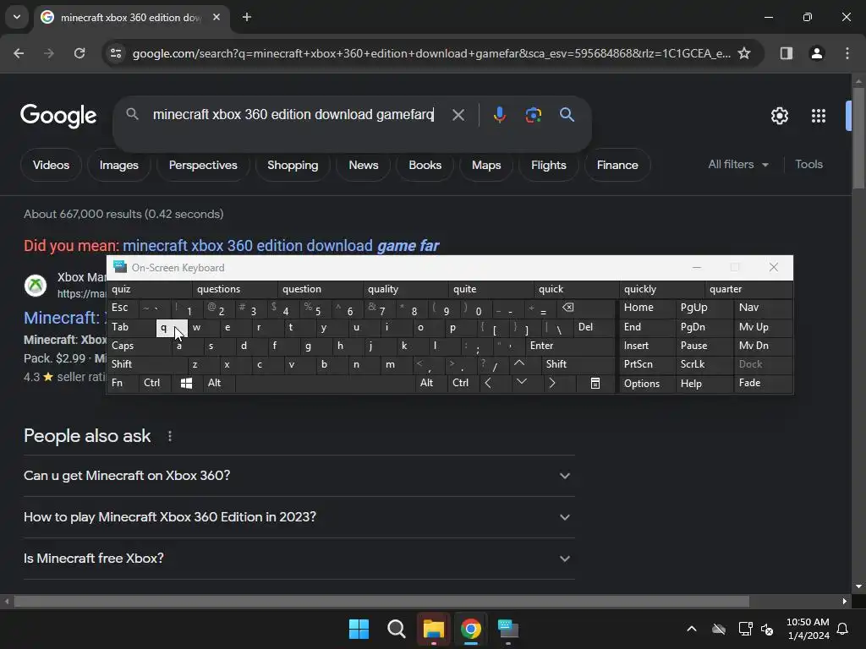Toggle Nav mode on On-Screen Keyboard
Viewport: 866px width, 649px height.
[x=764, y=308]
